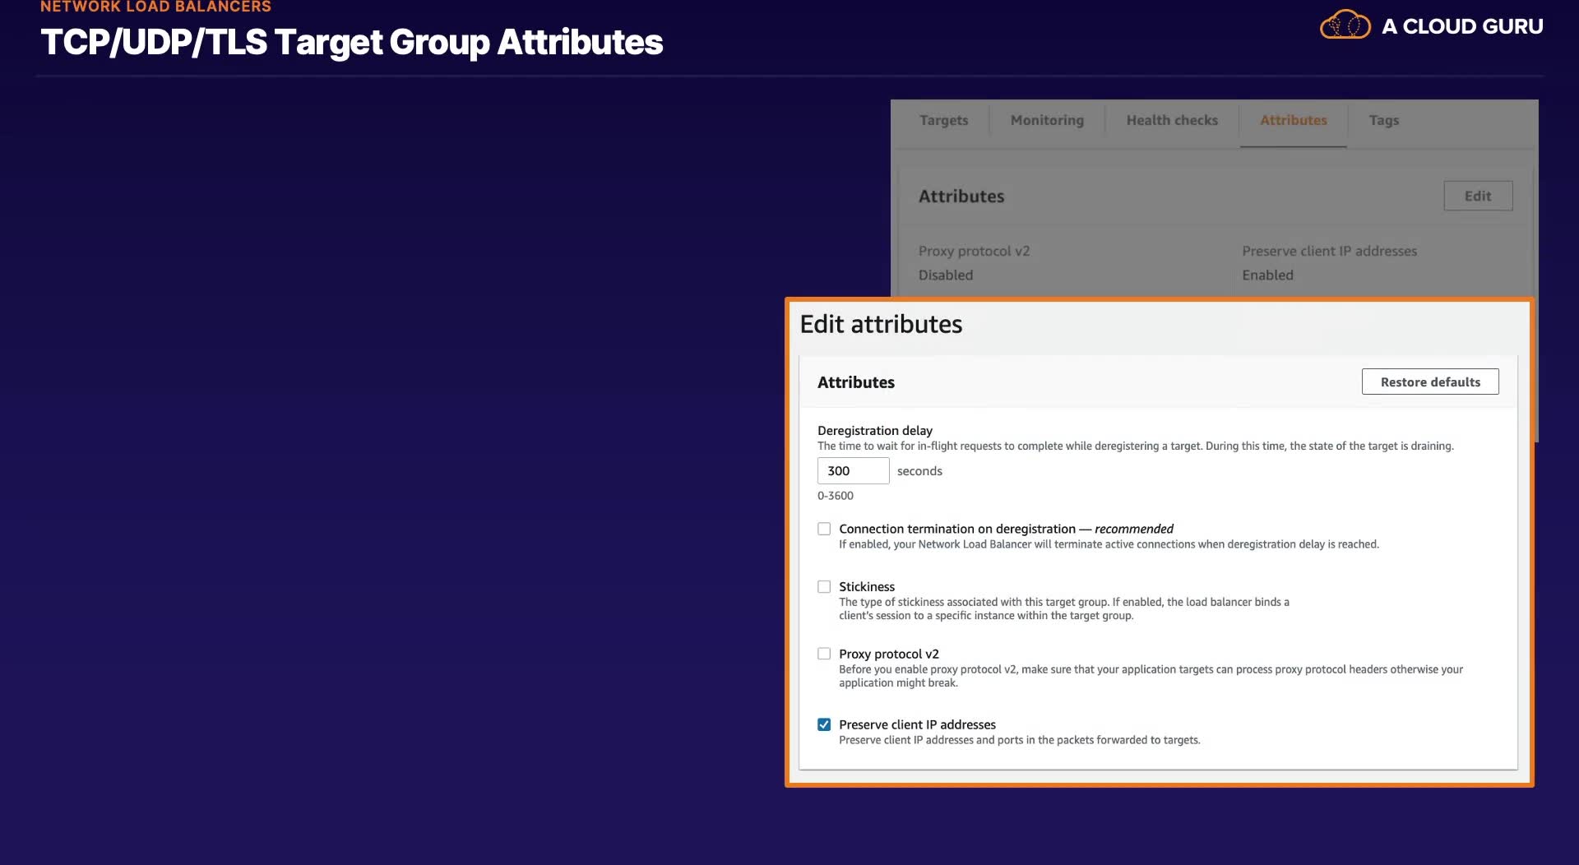Click the Edit button in Attributes panel
Screen dimensions: 1579x865
click(x=1478, y=196)
